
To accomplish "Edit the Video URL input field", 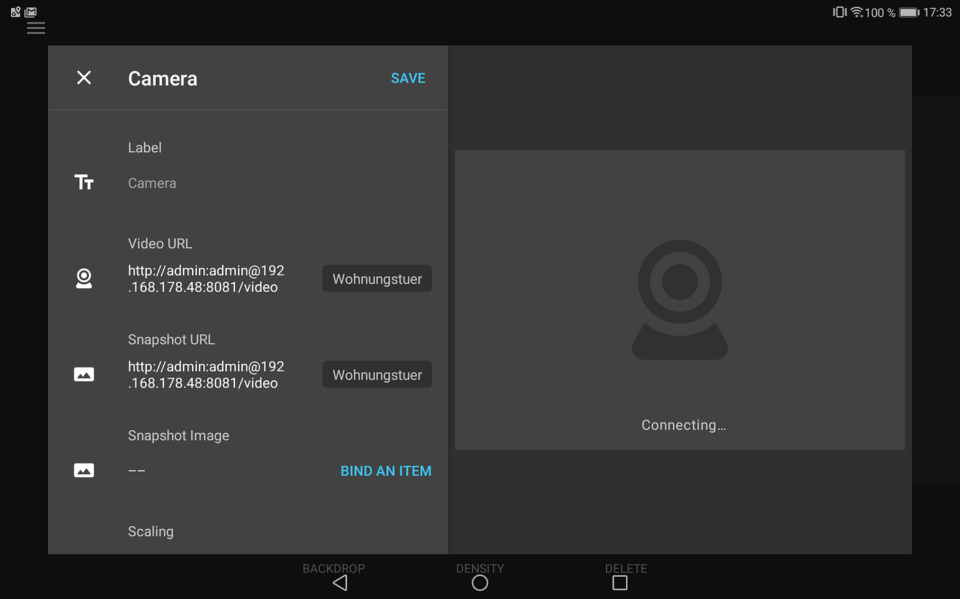I will pos(205,278).
